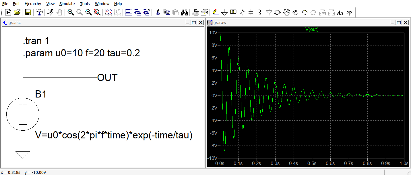Viewport: 411px width, 175px height.
Task: Select the Move hand tool
Action: [x=287, y=12]
